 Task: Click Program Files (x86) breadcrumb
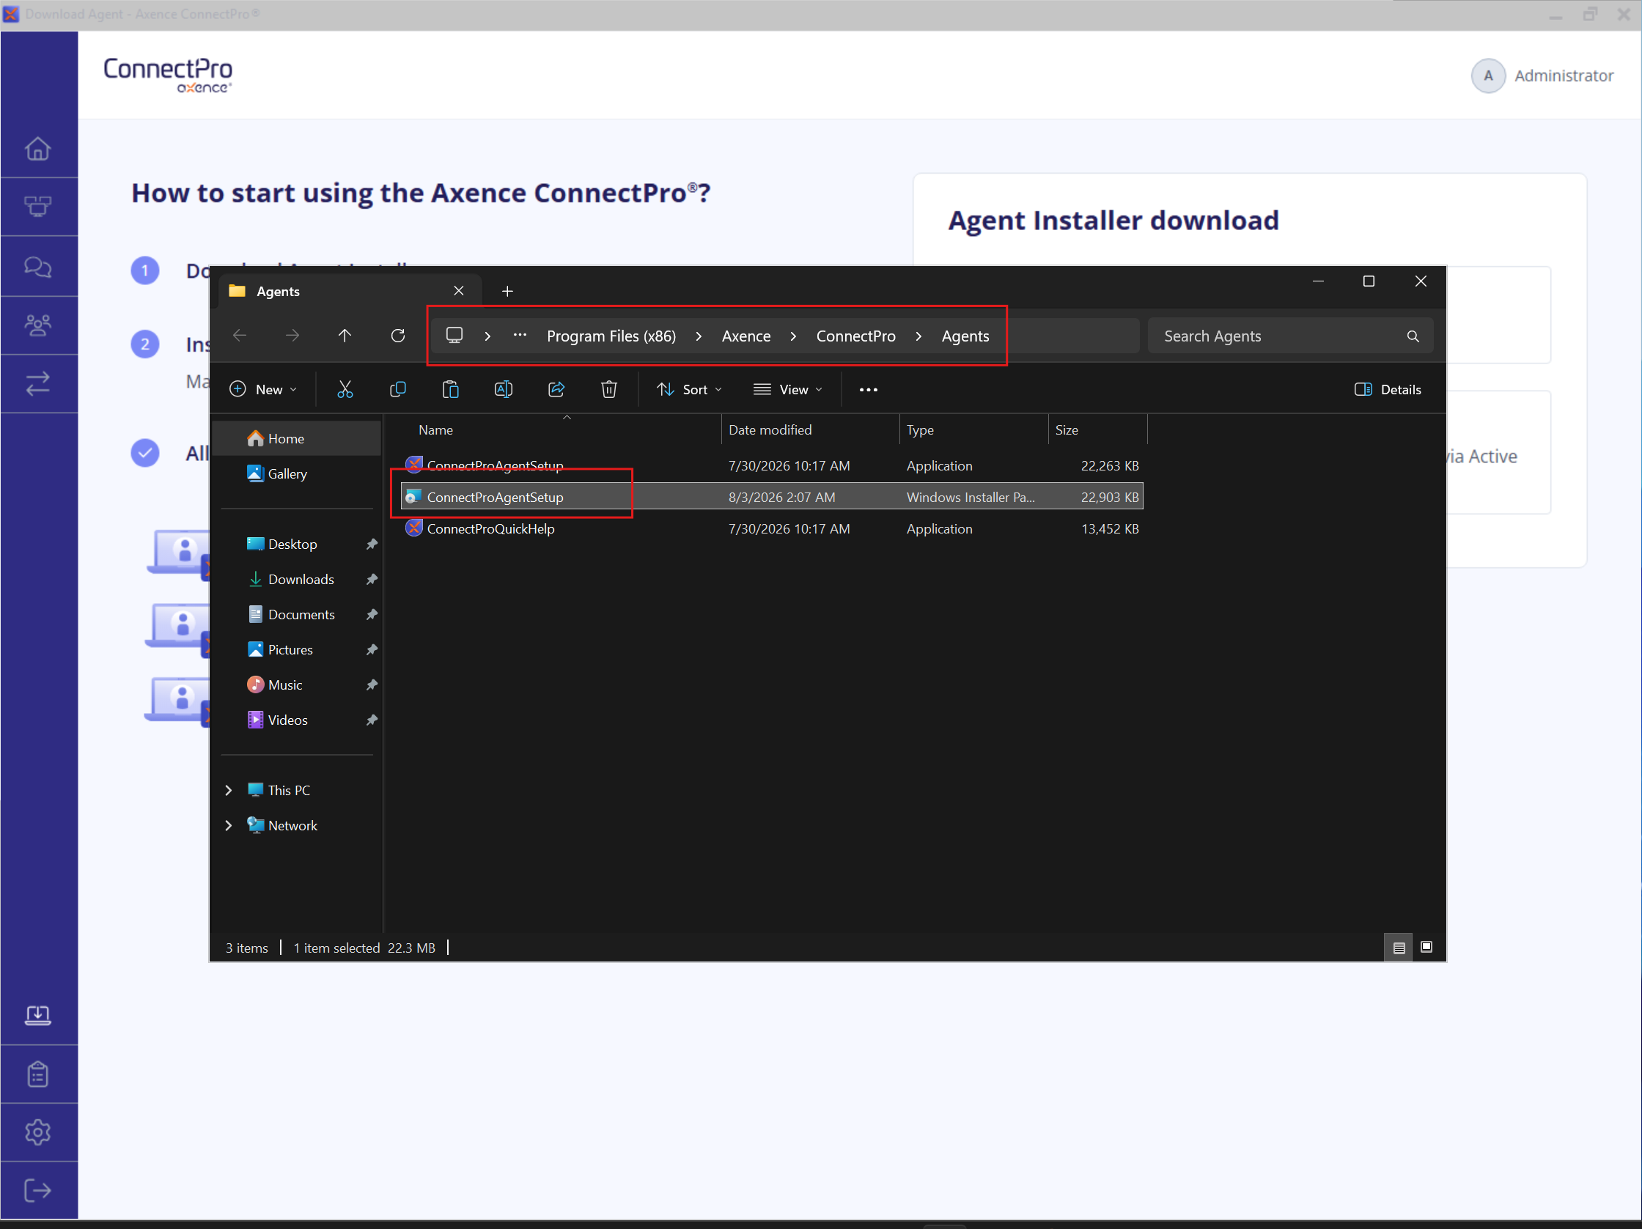pyautogui.click(x=611, y=336)
